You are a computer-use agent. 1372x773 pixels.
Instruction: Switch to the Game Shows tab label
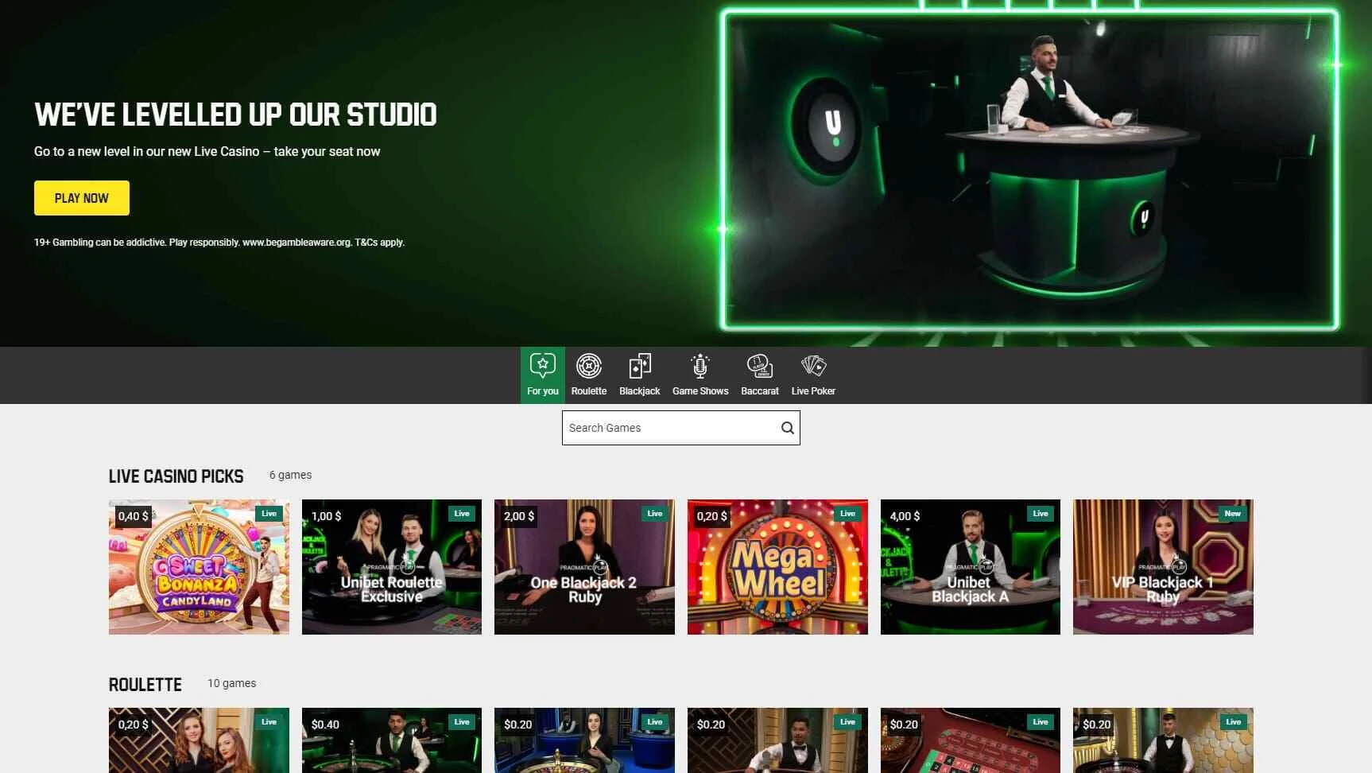700,391
